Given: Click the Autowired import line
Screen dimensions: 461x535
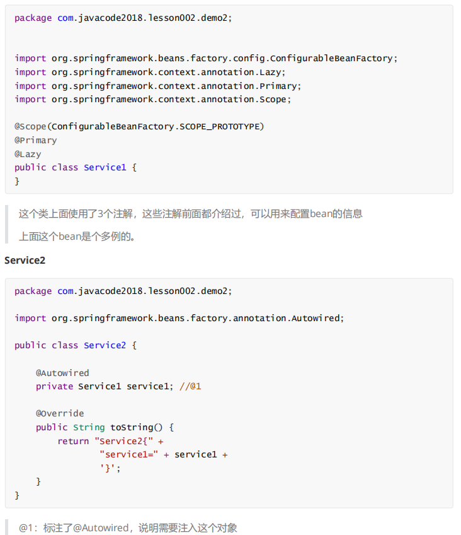Looking at the screenshot, I should pyautogui.click(x=179, y=318).
